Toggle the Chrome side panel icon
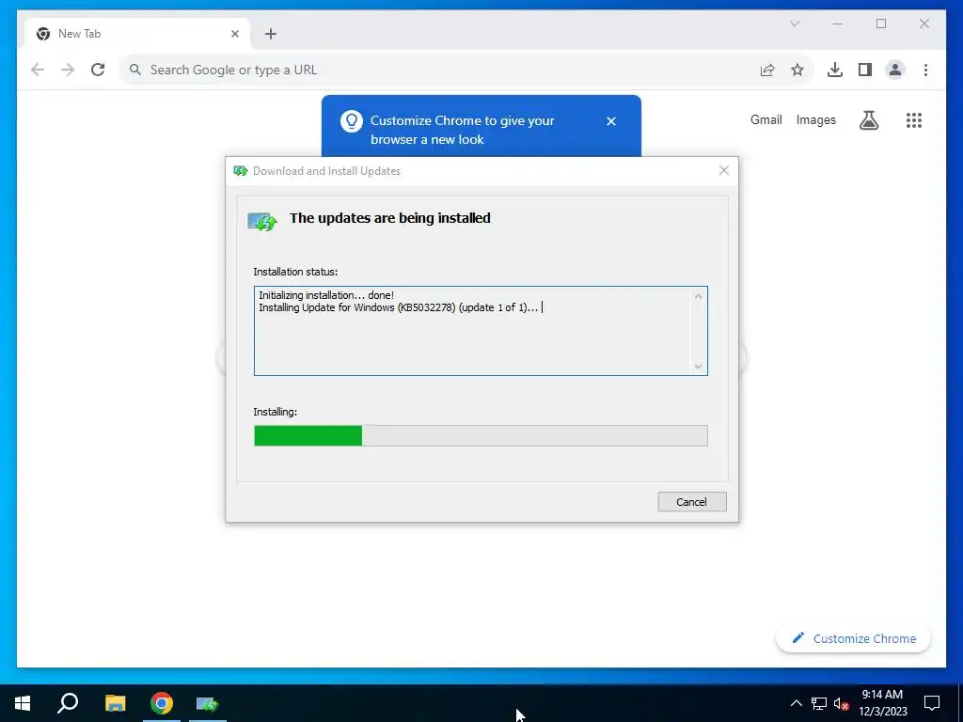The height and width of the screenshot is (722, 963). point(865,70)
